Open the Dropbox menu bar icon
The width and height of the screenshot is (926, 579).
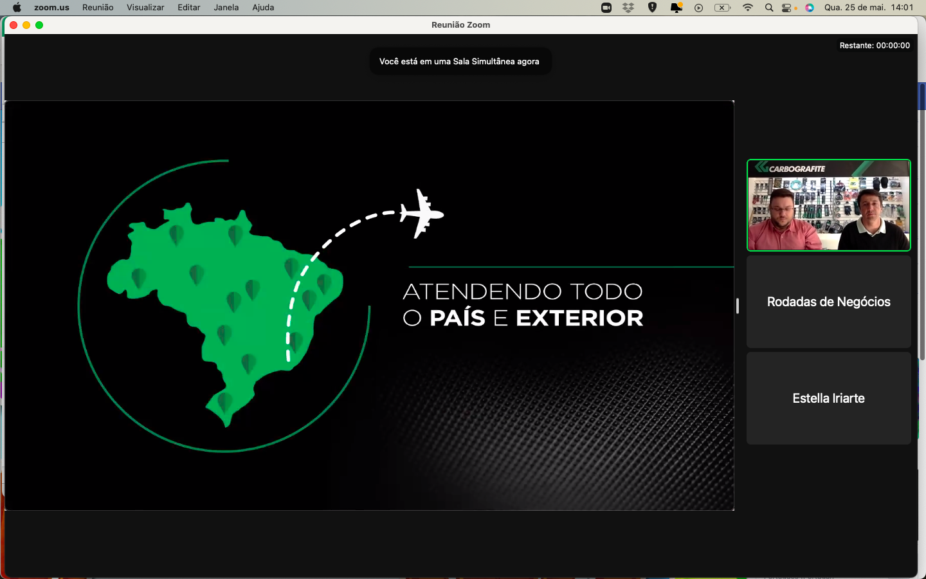click(628, 8)
